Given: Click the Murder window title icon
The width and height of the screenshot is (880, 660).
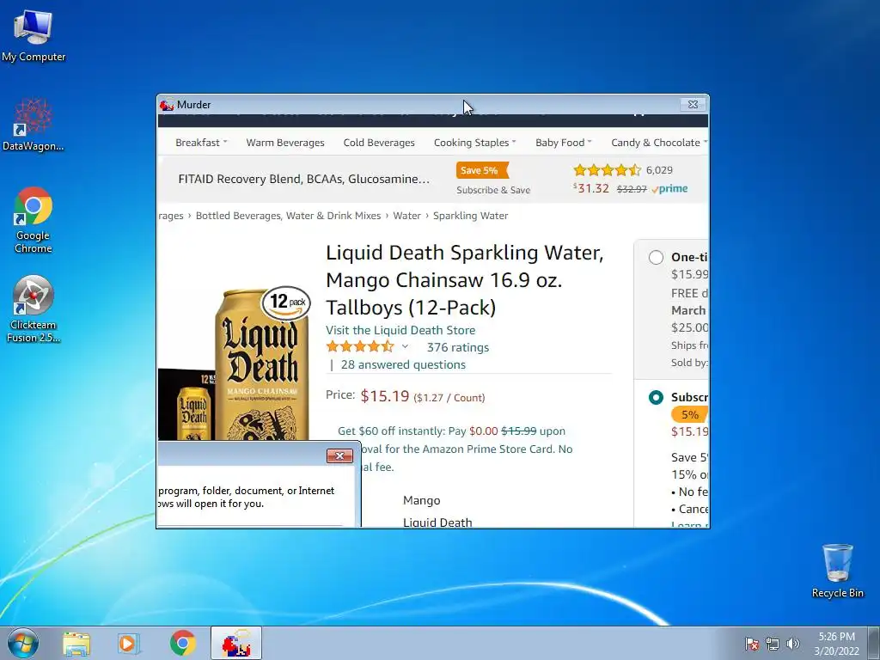Looking at the screenshot, I should pyautogui.click(x=167, y=105).
